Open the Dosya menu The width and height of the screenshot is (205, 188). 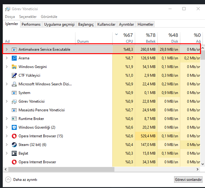[x=10, y=17]
